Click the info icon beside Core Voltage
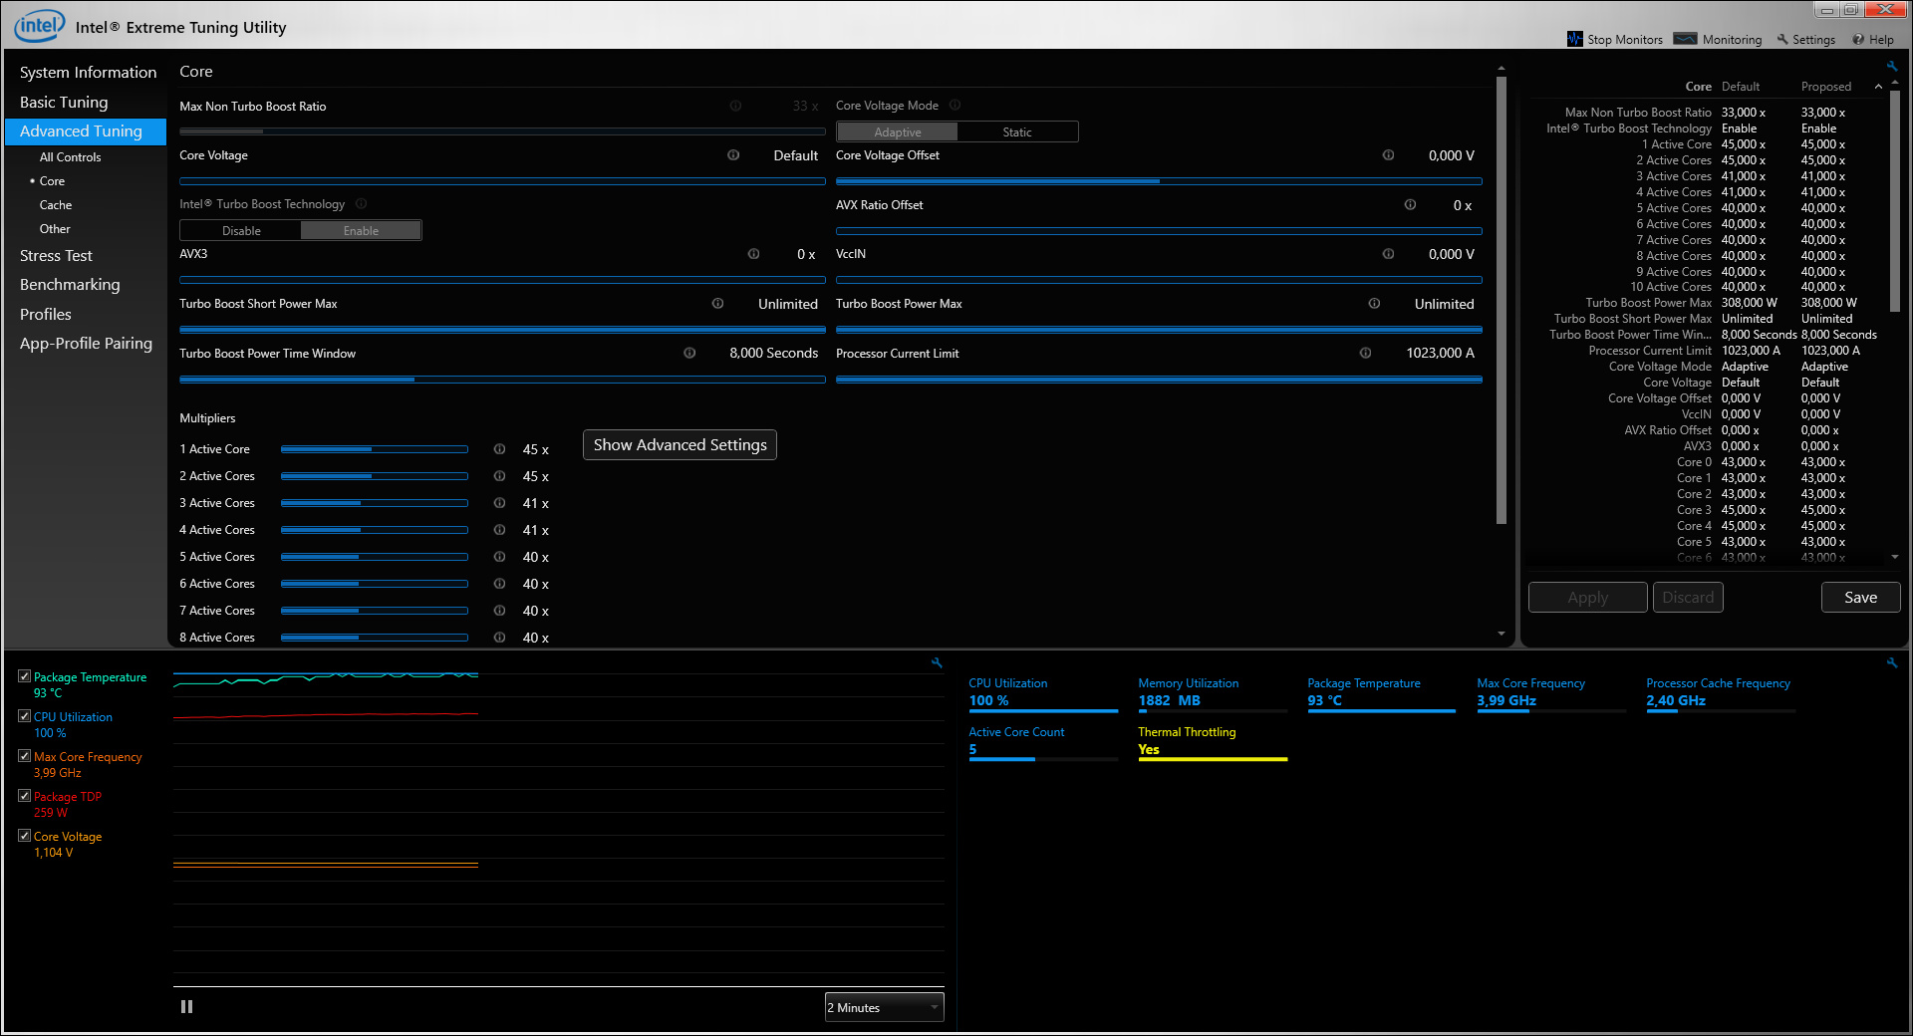1913x1036 pixels. (x=733, y=155)
